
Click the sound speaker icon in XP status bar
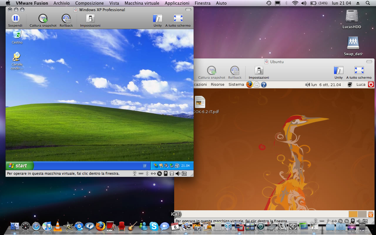(178, 174)
